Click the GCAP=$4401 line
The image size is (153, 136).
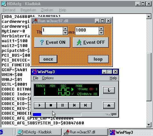(14, 70)
